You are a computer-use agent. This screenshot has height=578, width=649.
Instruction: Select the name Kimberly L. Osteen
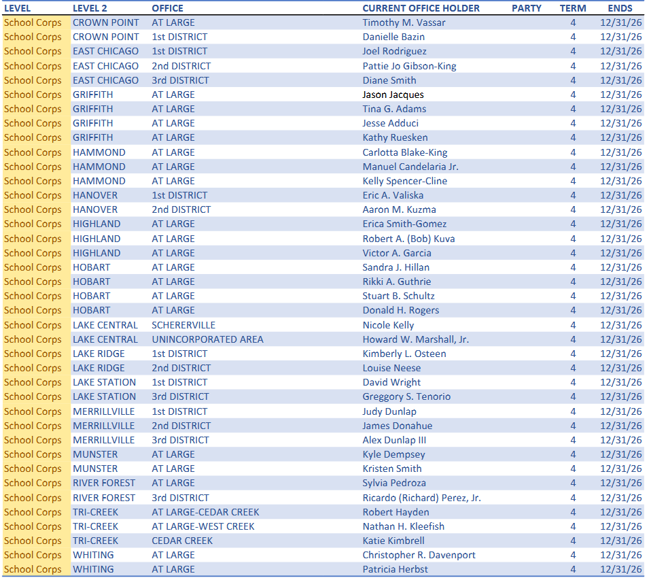[404, 354]
